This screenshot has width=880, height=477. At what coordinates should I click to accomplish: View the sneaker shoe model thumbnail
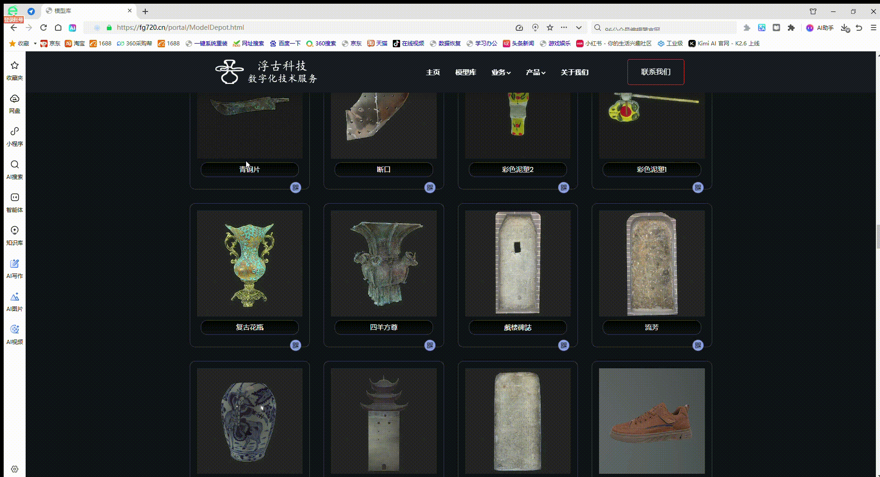(x=652, y=421)
